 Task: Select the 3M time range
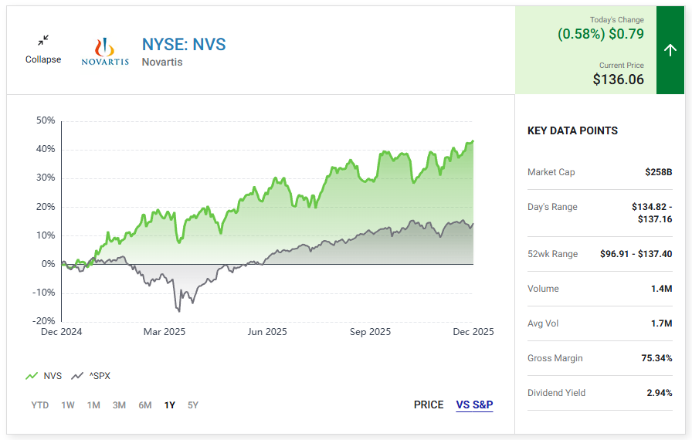pos(119,405)
